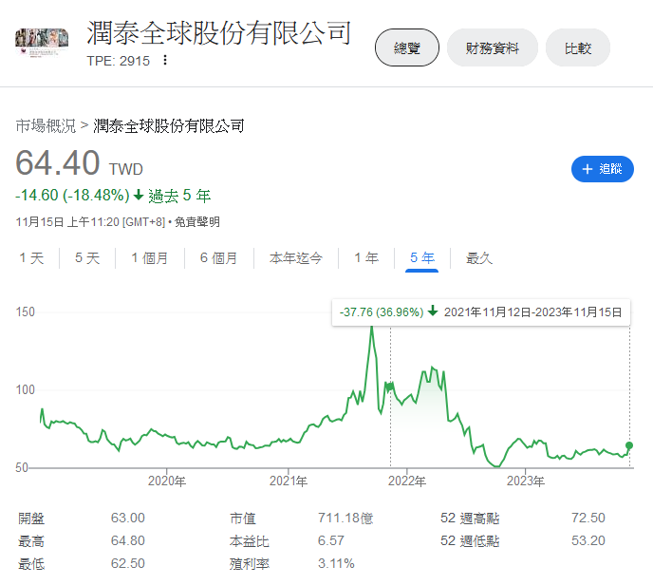The image size is (653, 585).
Task: Click the 150 peak on the price chart
Action: pyautogui.click(x=371, y=328)
